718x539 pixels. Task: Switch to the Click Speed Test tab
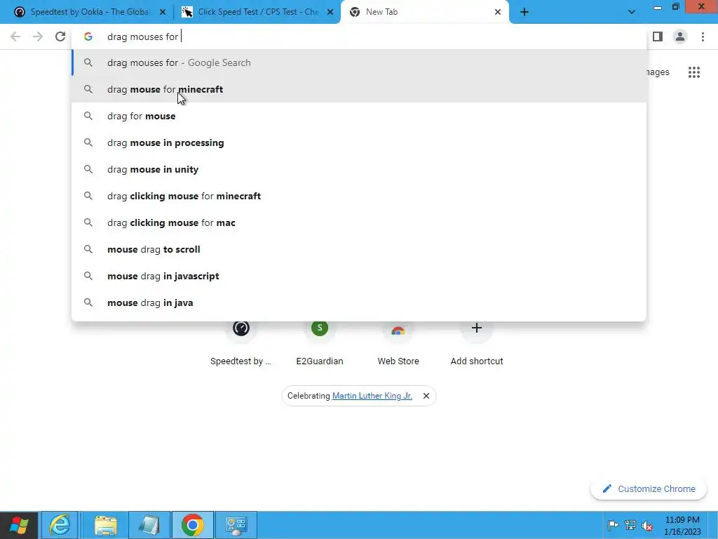(x=258, y=12)
